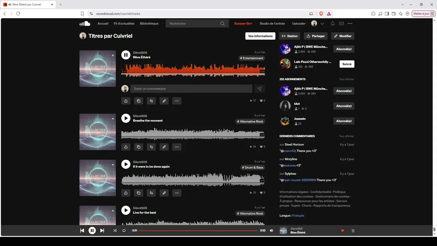The height and width of the screenshot is (246, 437).
Task: Open Studio de l'artiste
Action: coord(272,24)
